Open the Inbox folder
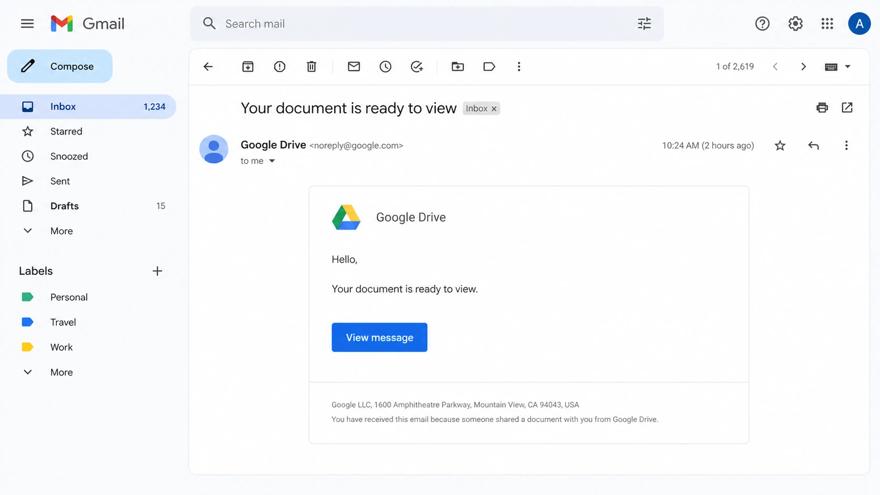This screenshot has height=495, width=880. click(88, 107)
